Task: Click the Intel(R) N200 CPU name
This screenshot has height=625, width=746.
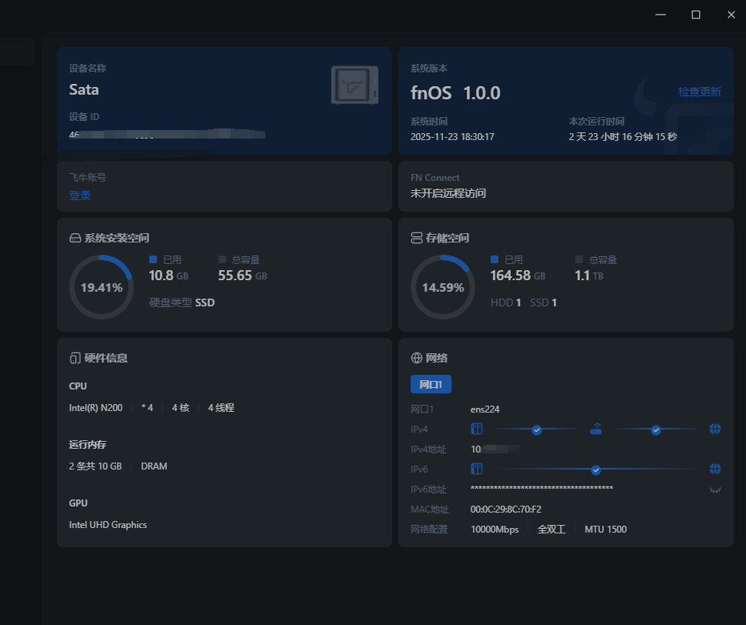Action: (x=95, y=407)
